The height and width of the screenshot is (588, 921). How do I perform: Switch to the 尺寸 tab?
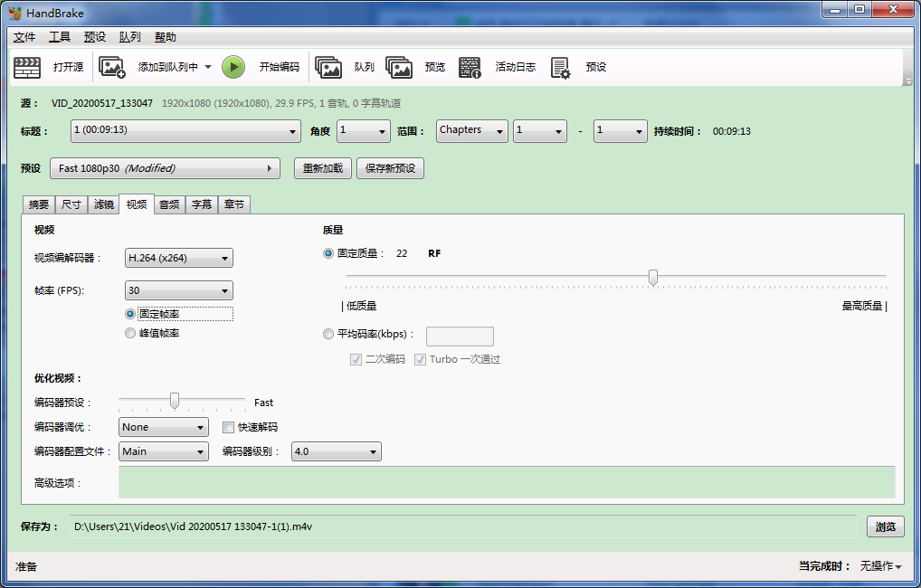click(x=71, y=204)
